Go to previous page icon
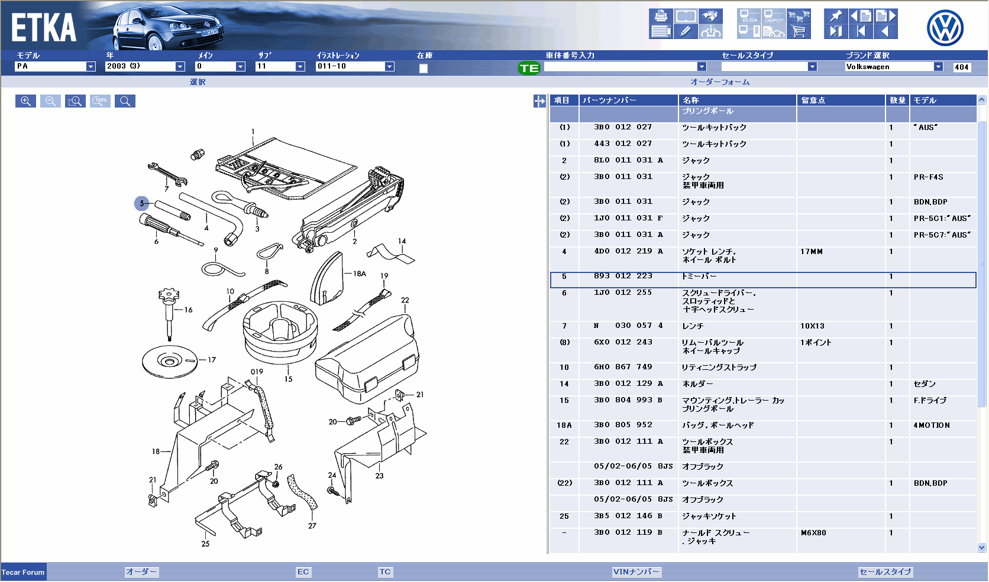 [x=861, y=16]
